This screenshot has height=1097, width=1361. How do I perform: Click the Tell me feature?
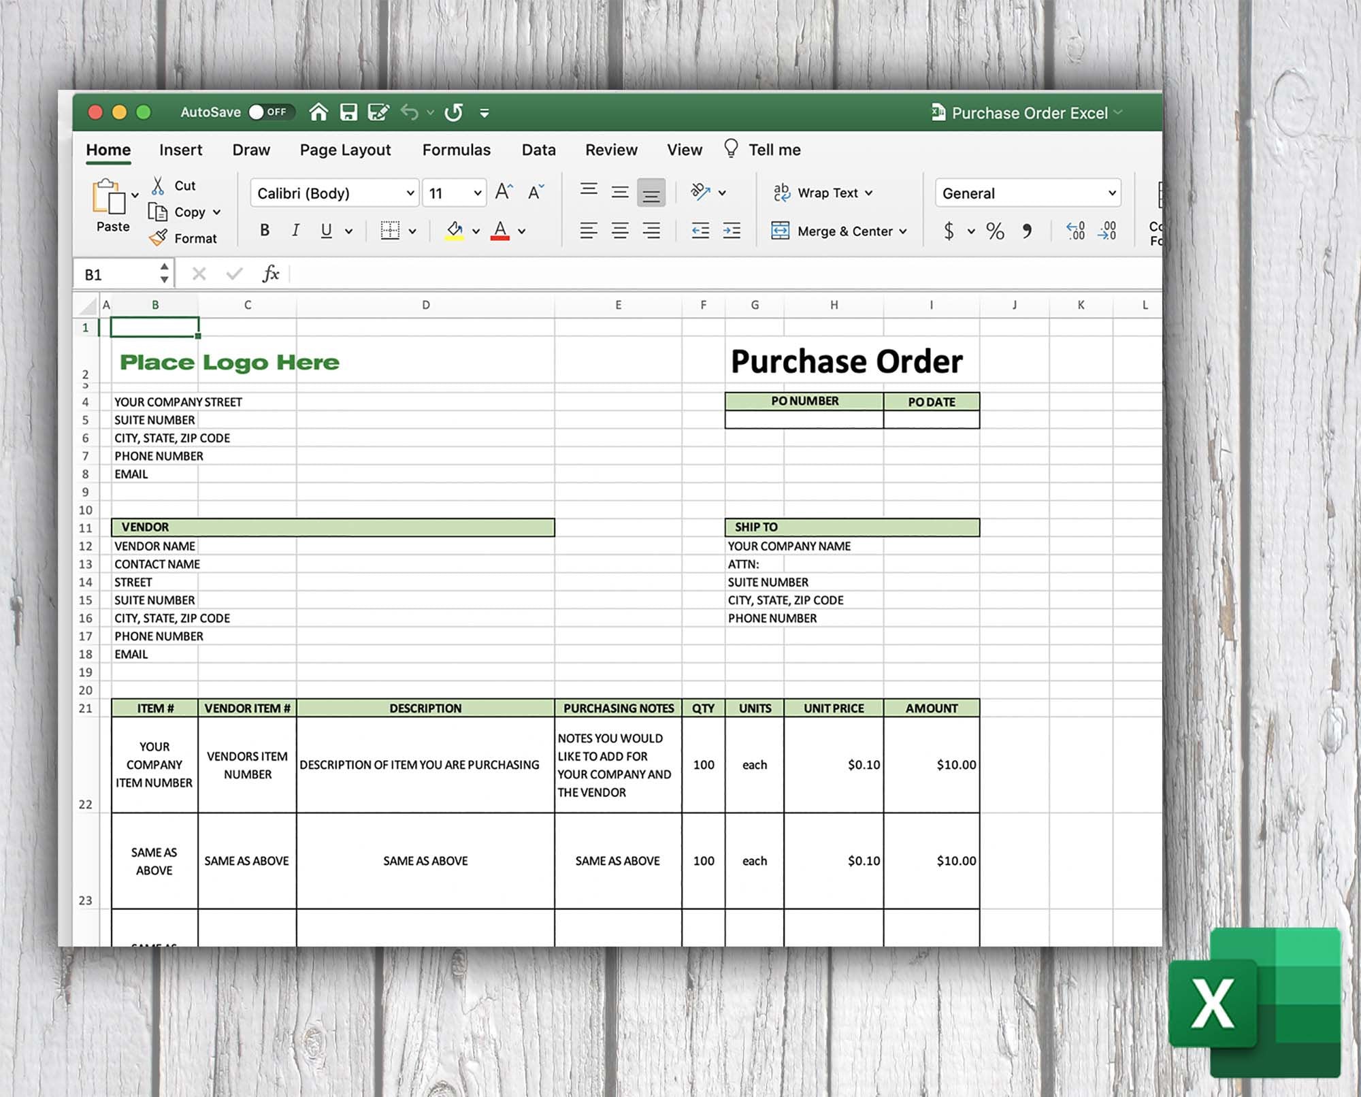point(774,150)
